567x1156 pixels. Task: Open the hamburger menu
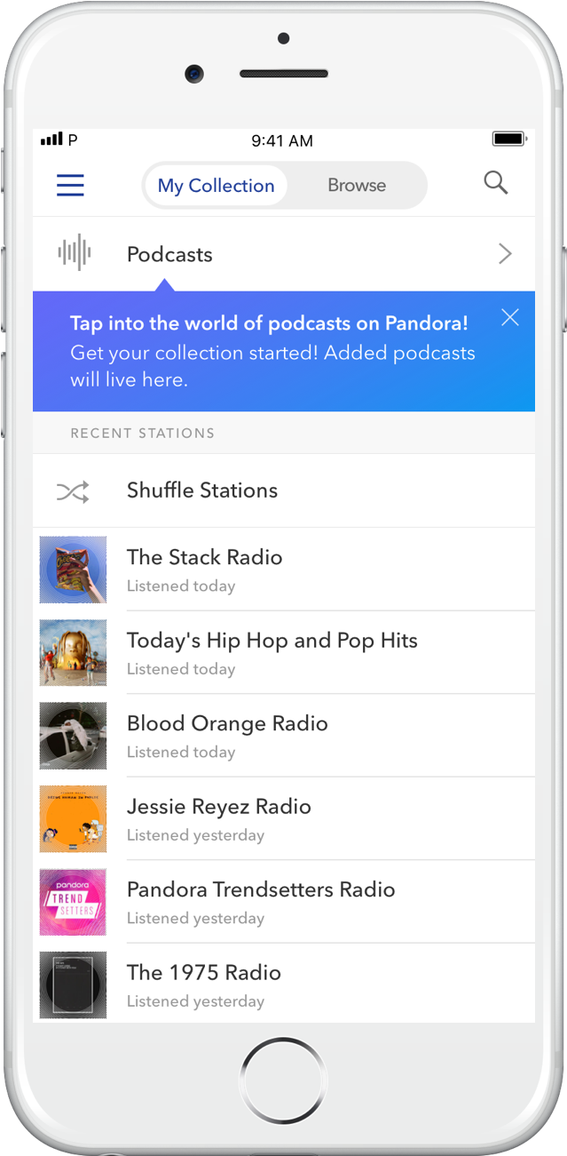70,185
